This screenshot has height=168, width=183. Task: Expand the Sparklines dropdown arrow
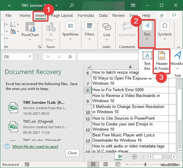point(70,39)
